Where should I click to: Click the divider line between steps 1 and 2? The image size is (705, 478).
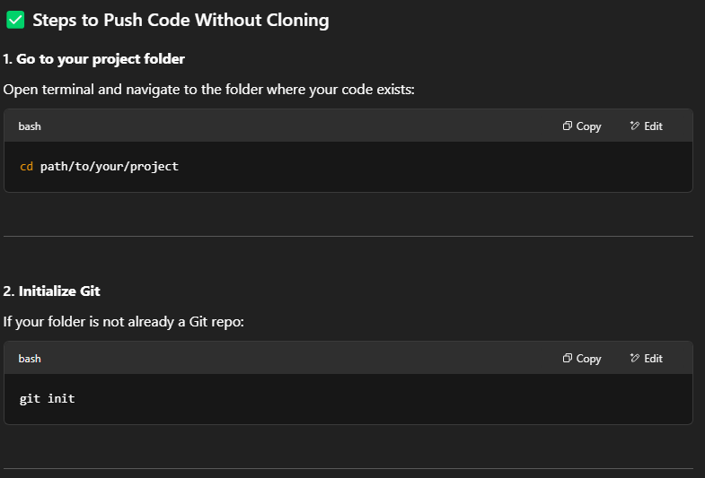coord(348,237)
